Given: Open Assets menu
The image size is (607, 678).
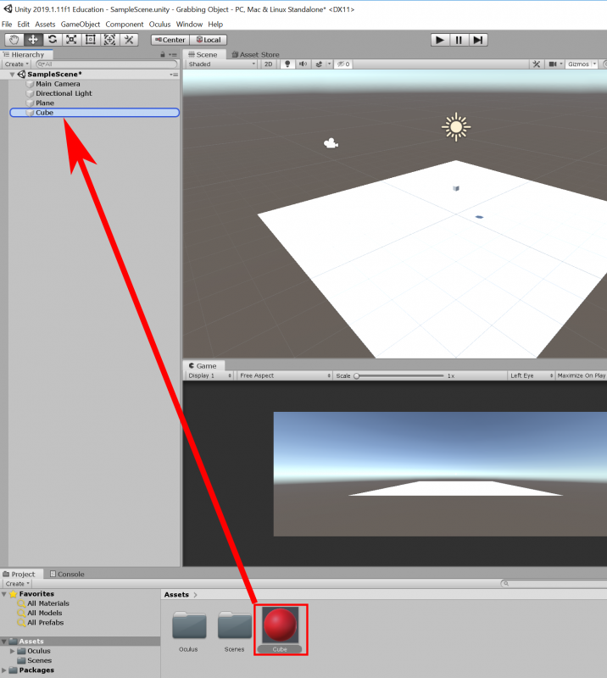Looking at the screenshot, I should [x=45, y=25].
